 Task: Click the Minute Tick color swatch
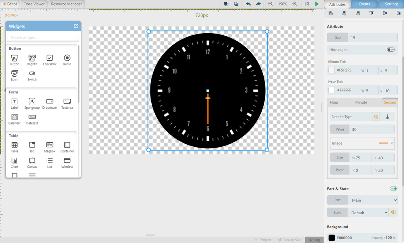click(x=332, y=70)
